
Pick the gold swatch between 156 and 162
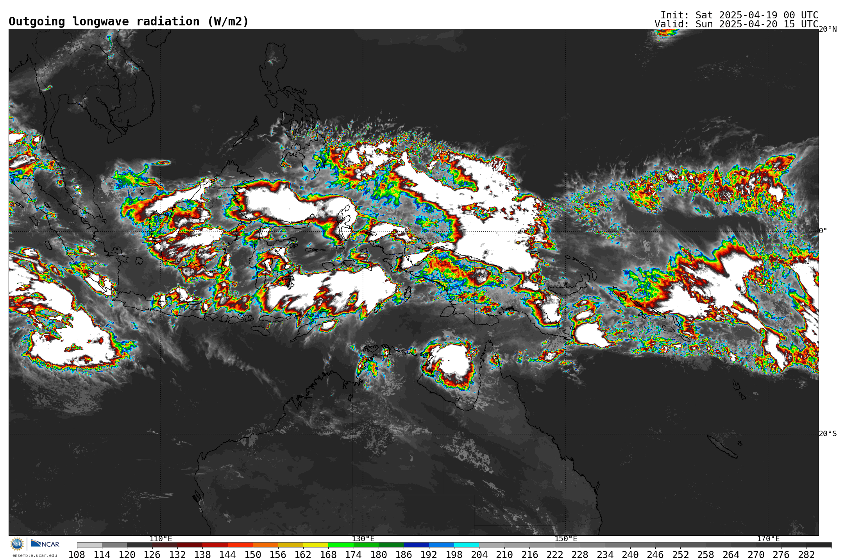pos(290,545)
